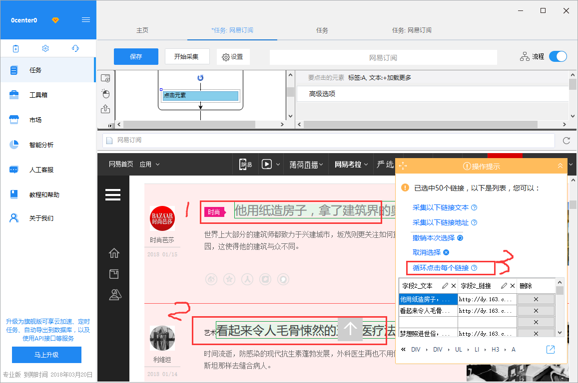Delete the row 他用纸造房子 in field table
Viewport: 578px width, 383px height.
coord(536,300)
